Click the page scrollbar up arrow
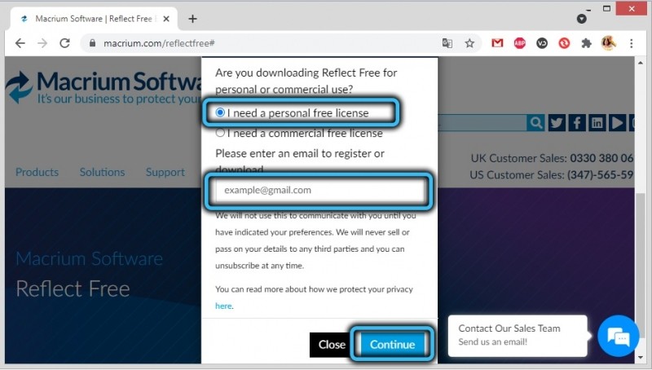The width and height of the screenshot is (652, 370). [641, 63]
